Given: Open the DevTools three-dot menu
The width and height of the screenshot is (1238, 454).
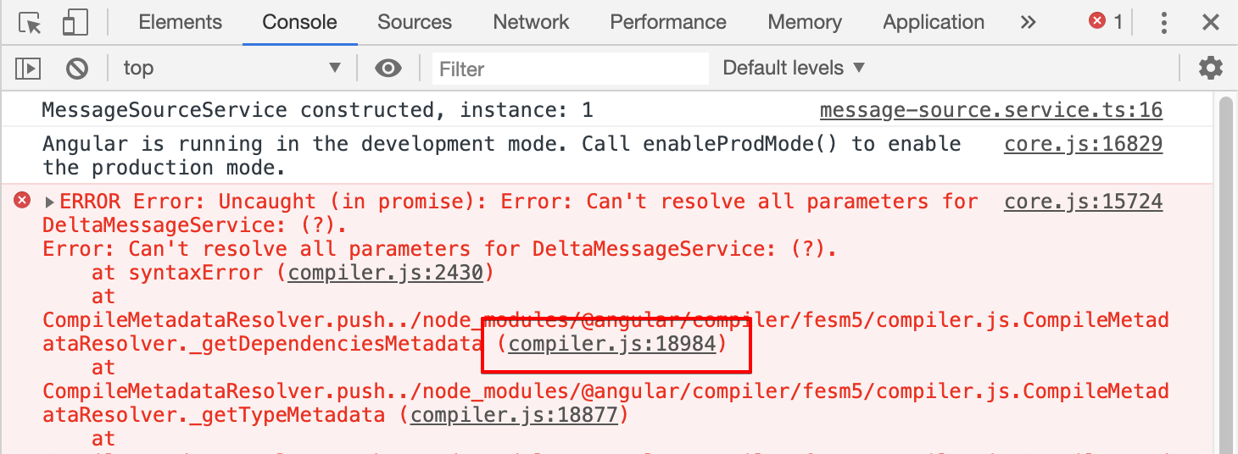Looking at the screenshot, I should coord(1165,23).
